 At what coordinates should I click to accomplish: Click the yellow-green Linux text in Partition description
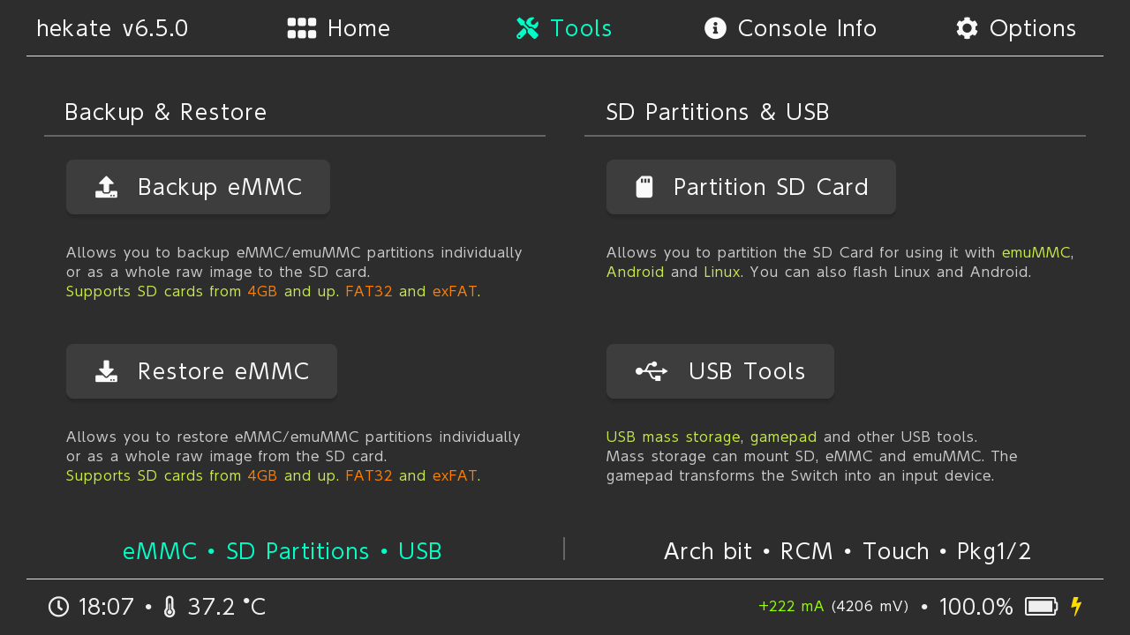pyautogui.click(x=722, y=272)
